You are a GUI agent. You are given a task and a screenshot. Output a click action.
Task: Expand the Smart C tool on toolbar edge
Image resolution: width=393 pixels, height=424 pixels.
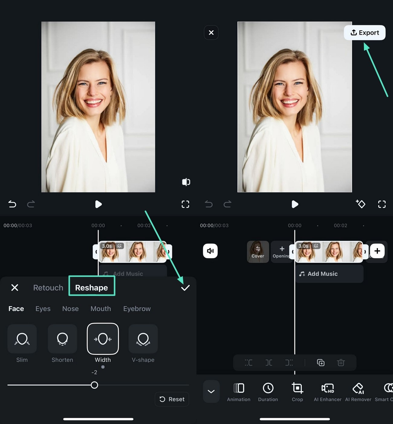point(388,391)
